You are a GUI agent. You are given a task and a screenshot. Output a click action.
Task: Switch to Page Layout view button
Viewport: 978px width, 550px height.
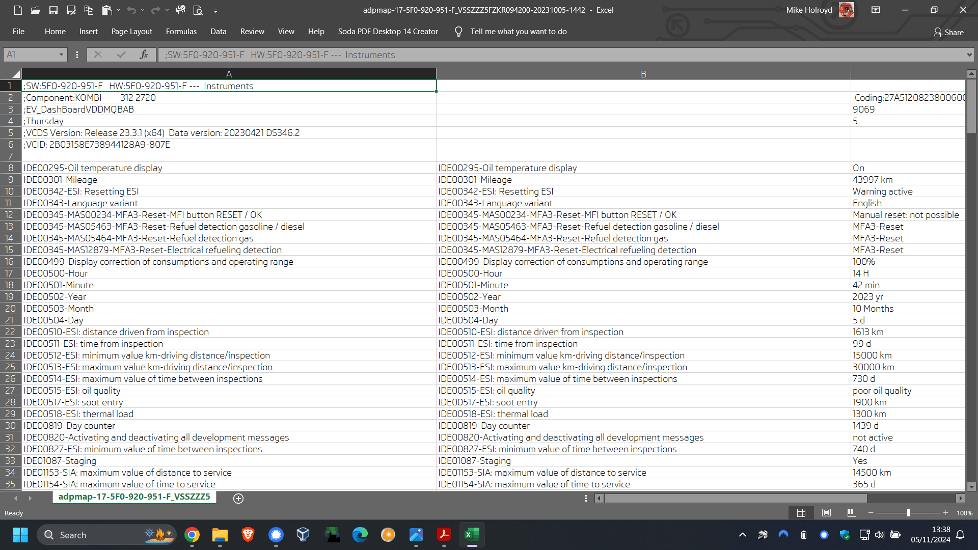point(826,513)
